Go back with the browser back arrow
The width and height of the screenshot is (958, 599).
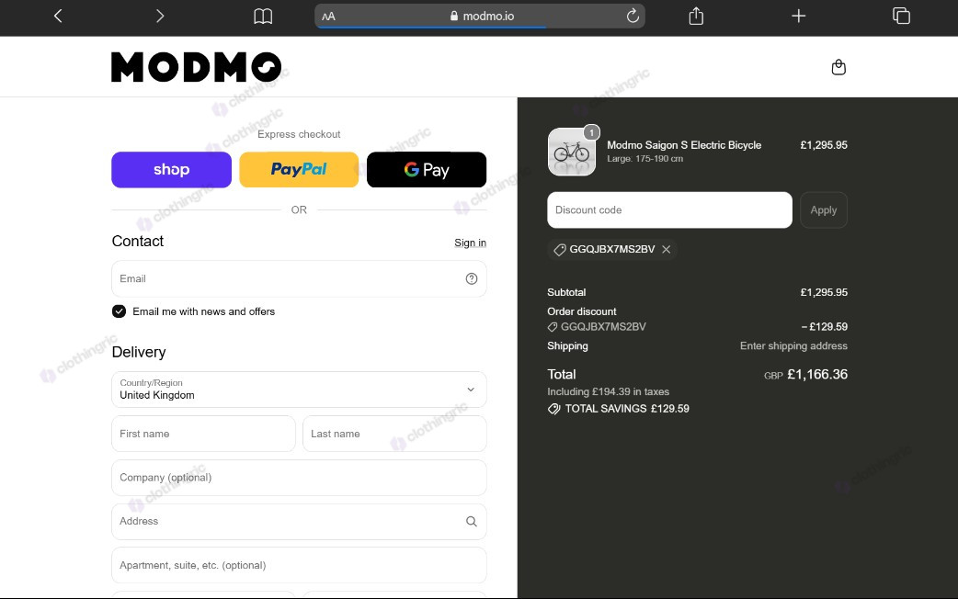(x=58, y=16)
